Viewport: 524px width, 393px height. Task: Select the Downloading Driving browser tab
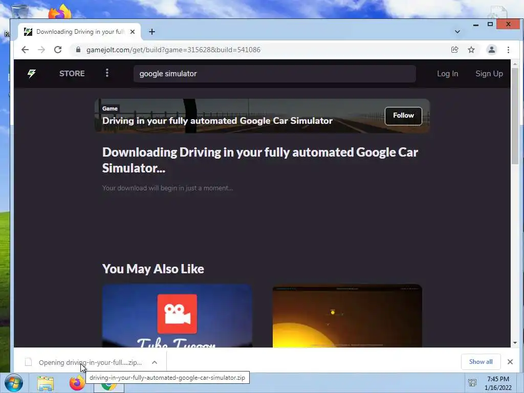[79, 32]
